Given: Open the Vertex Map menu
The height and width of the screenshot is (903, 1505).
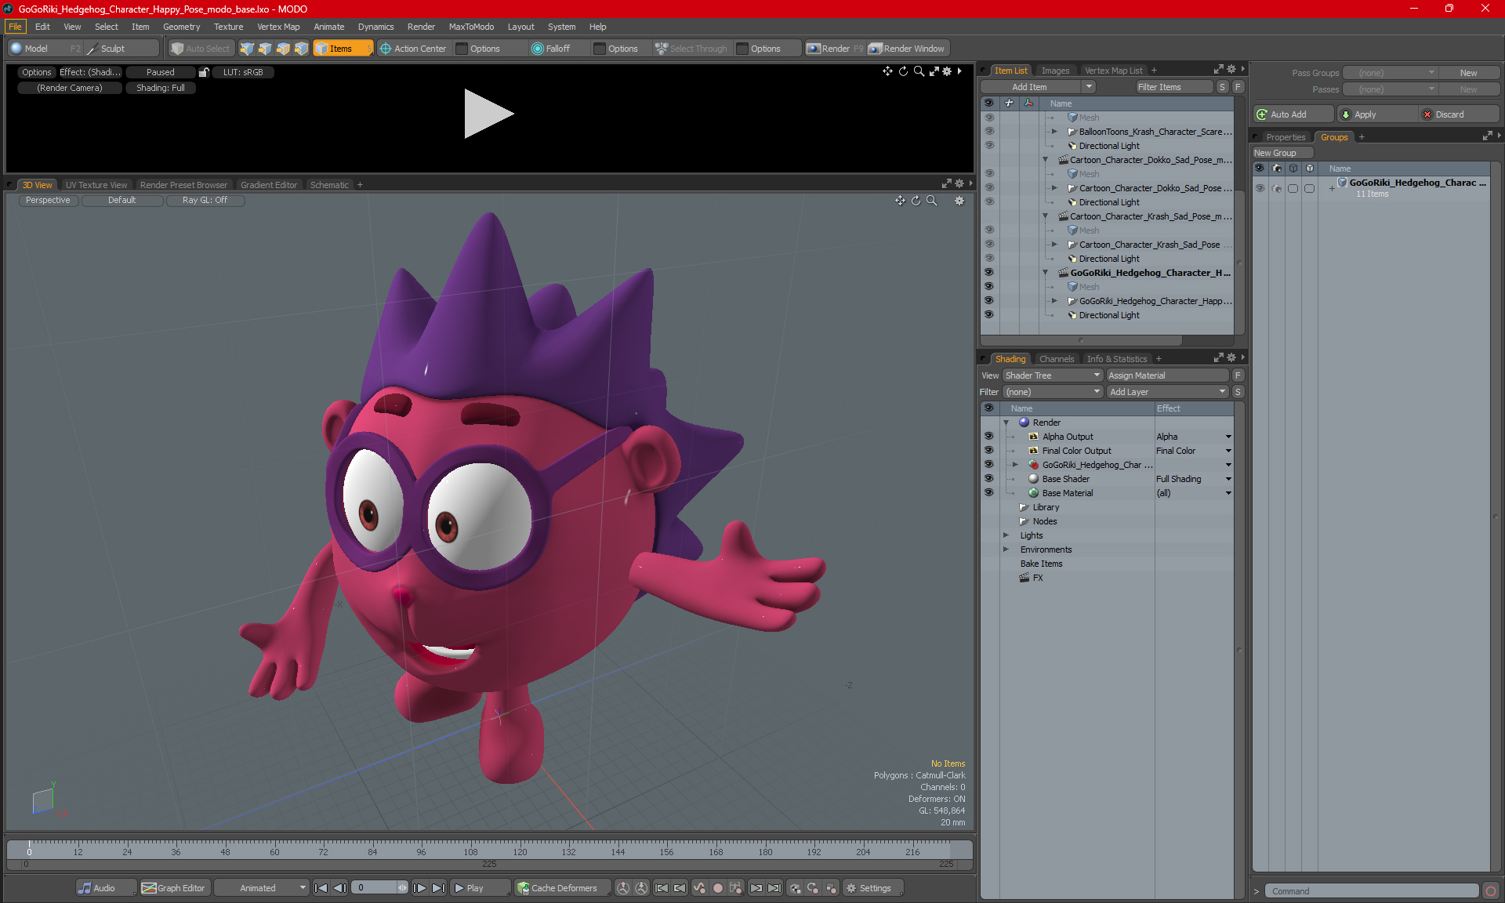Looking at the screenshot, I should pos(278,27).
